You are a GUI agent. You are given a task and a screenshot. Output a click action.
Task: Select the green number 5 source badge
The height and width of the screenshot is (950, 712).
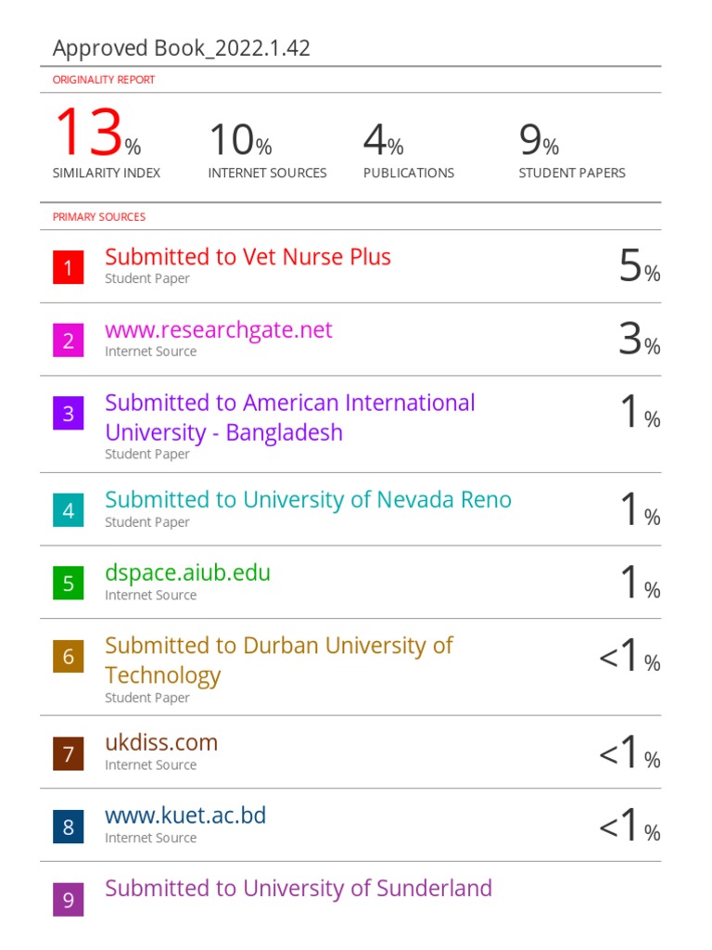click(69, 583)
